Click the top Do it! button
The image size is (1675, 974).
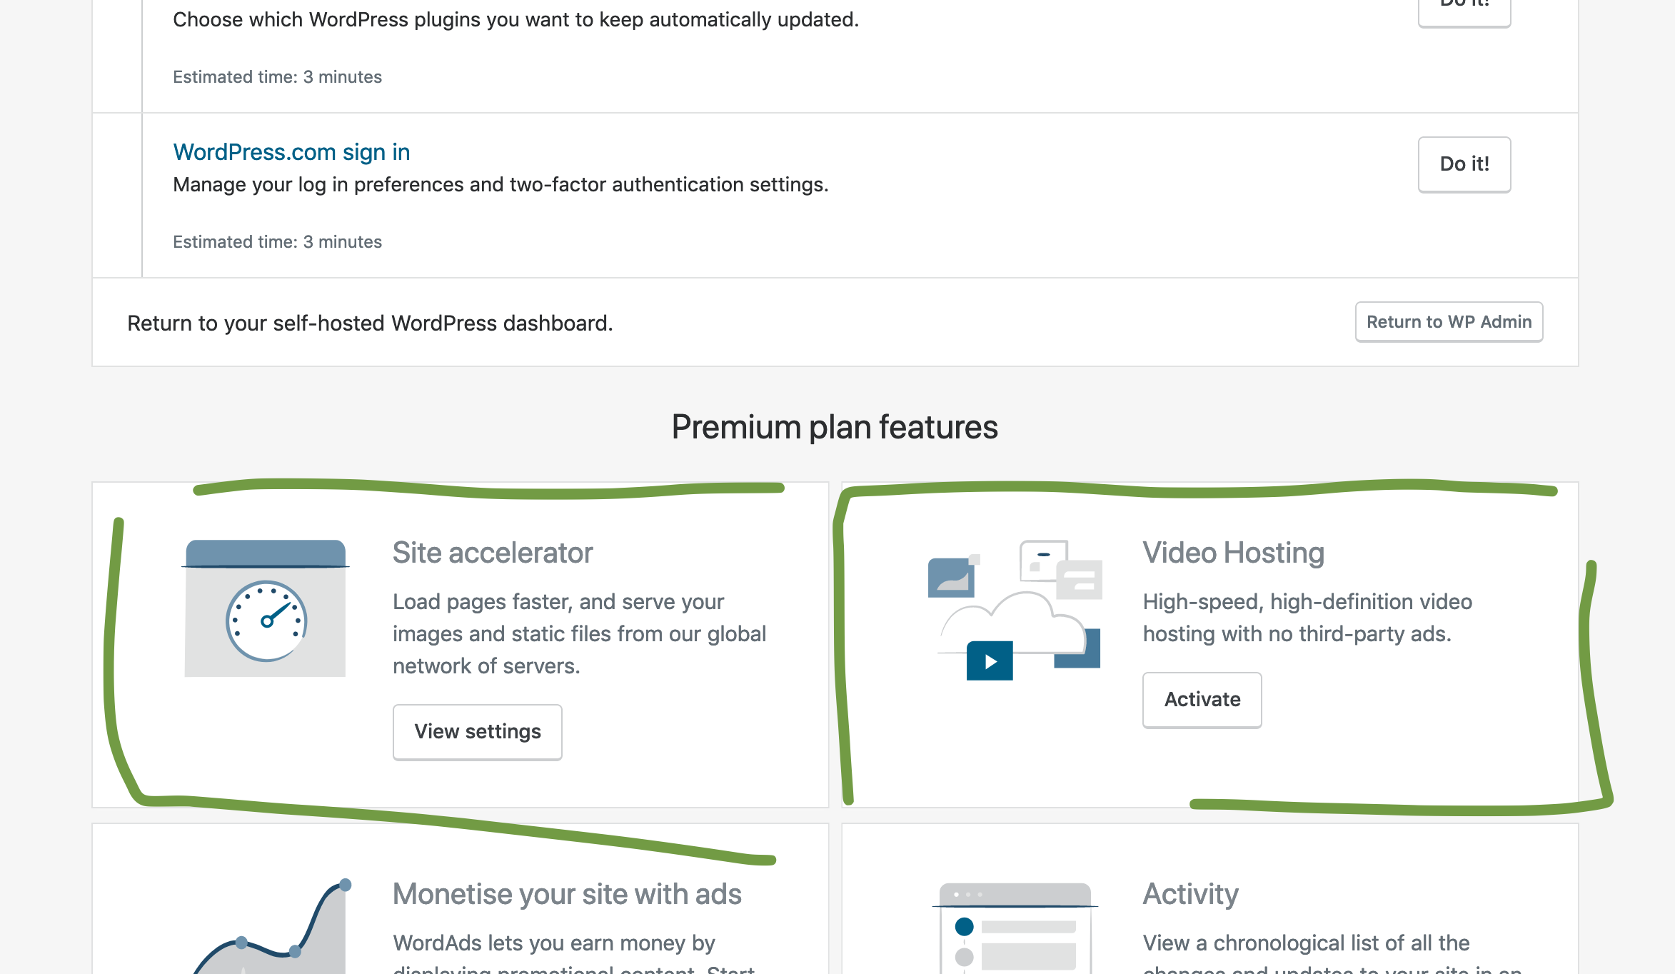tap(1464, 9)
